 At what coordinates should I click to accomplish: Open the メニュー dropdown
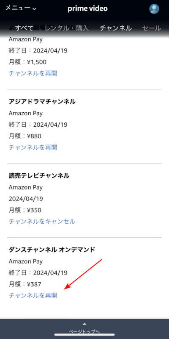(x=21, y=8)
